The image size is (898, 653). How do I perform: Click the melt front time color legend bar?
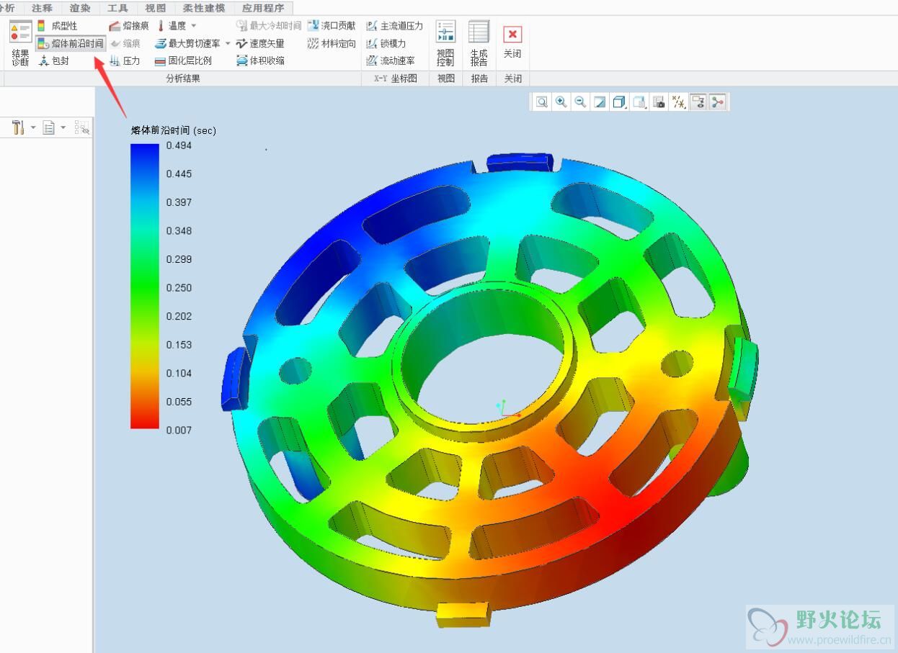[145, 287]
